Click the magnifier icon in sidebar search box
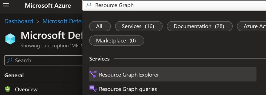Image resolution: width=266 pixels, height=95 pixels. tap(10, 60)
